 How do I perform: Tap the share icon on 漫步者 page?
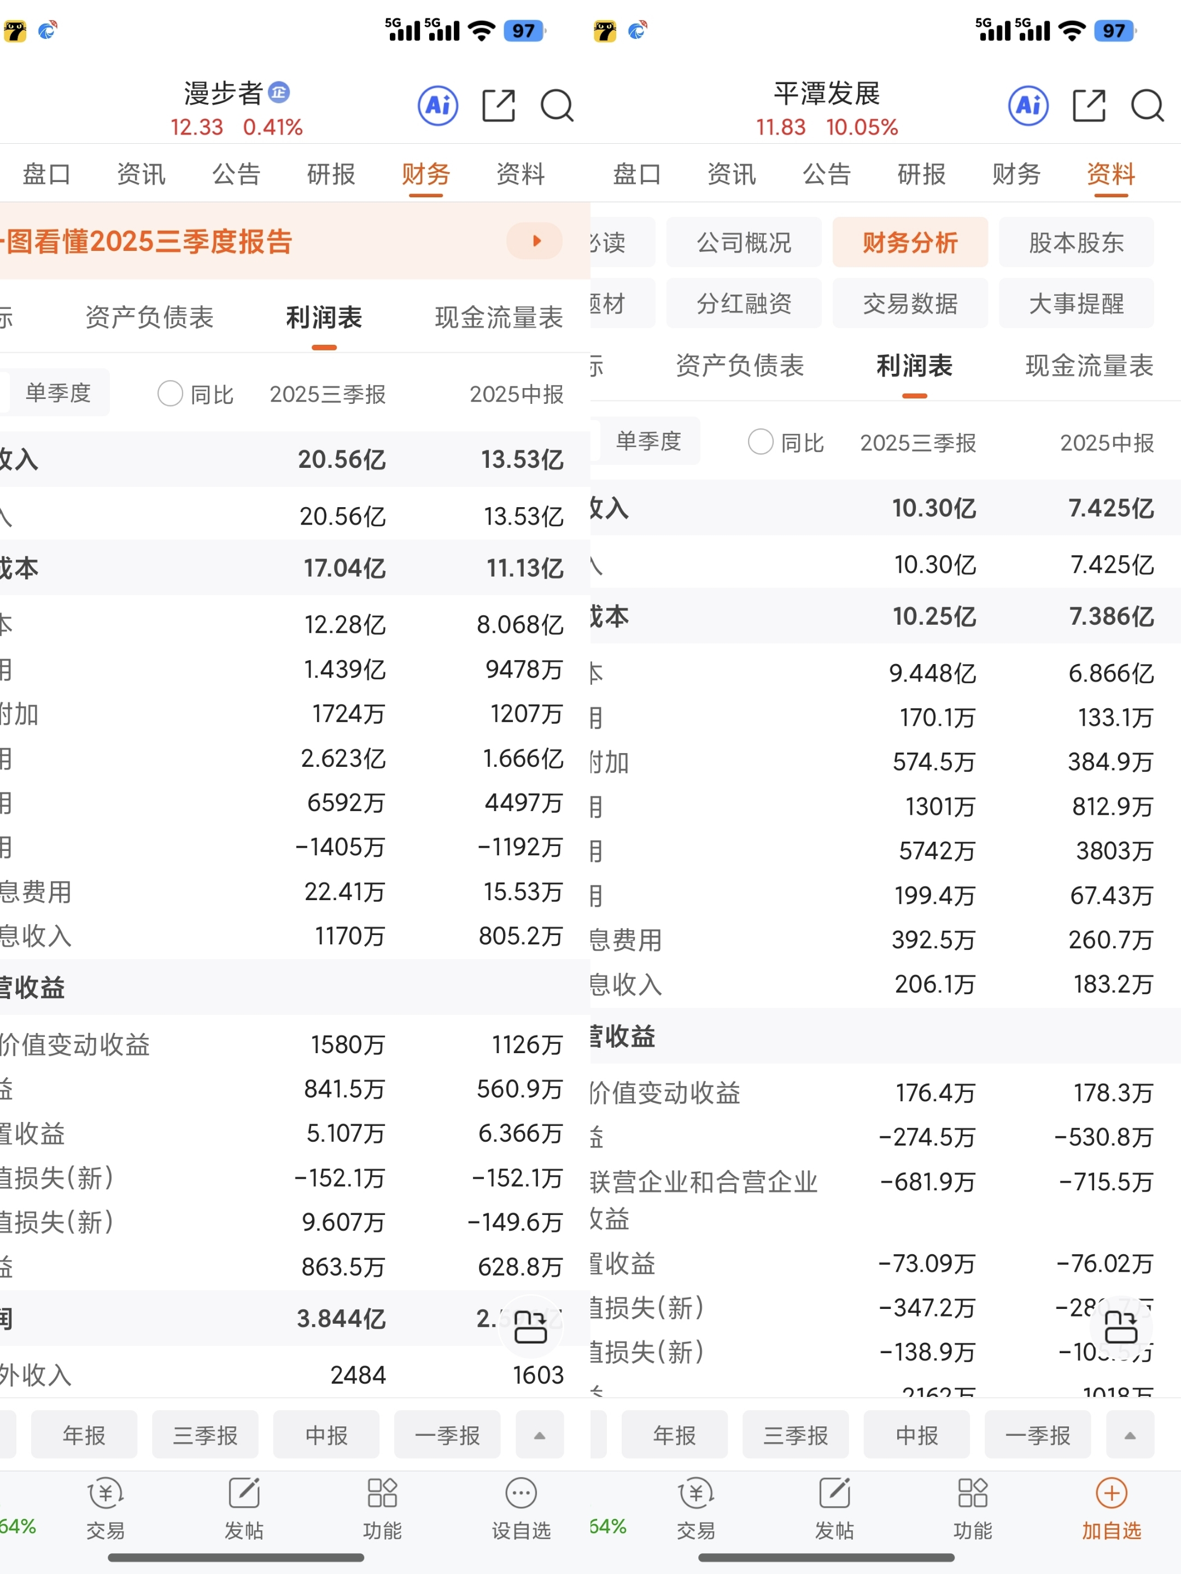click(498, 106)
